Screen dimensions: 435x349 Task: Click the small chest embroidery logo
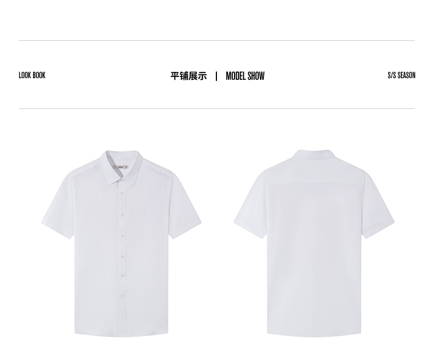(144, 209)
